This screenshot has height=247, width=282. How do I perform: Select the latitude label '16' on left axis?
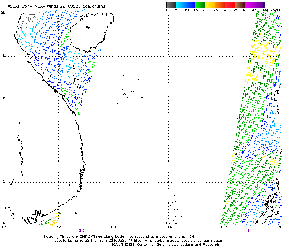point(3,98)
